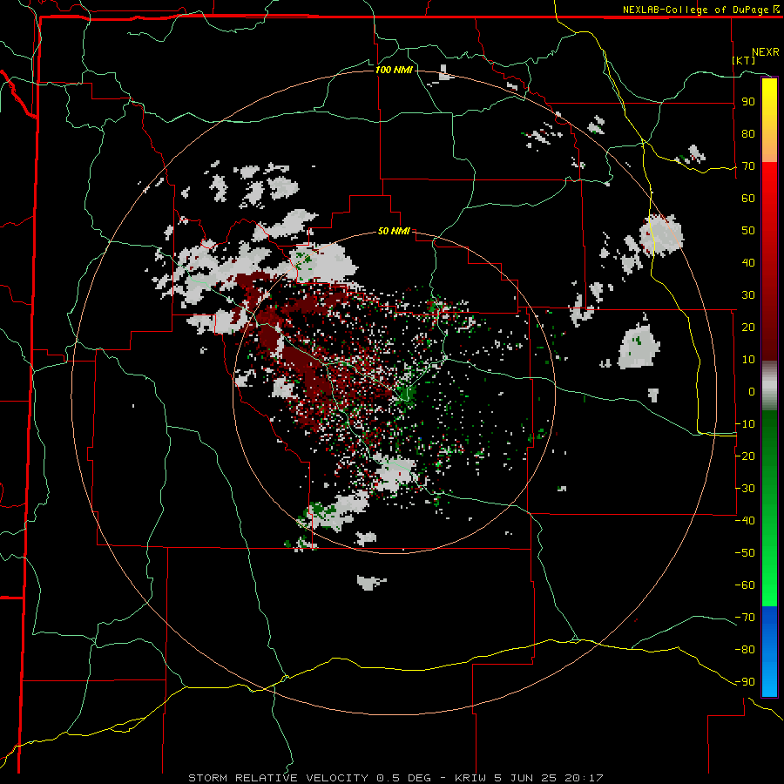
Task: Click the -70 value on the velocity scale
Action: pos(745,617)
